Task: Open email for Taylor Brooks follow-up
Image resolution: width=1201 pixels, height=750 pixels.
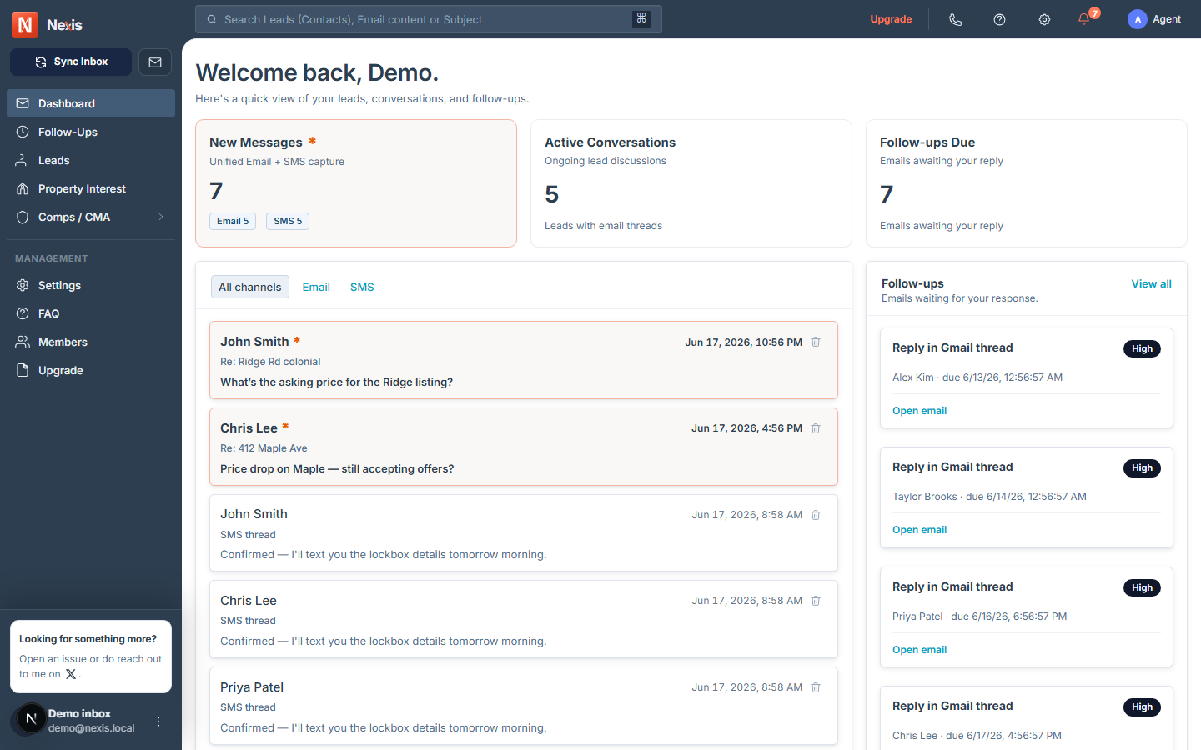Action: coord(919,530)
